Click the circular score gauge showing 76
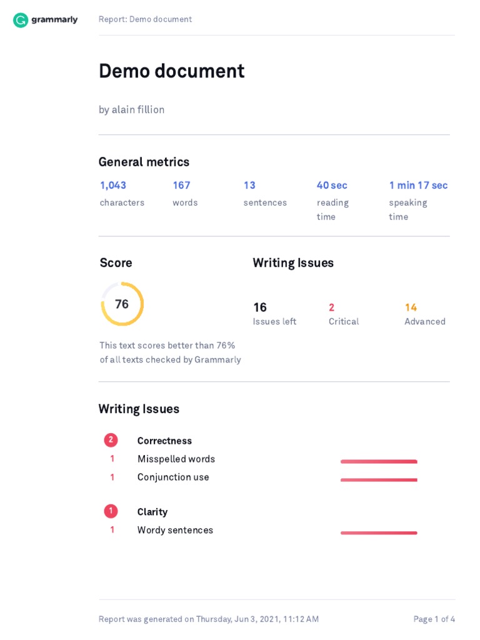Image resolution: width=480 pixels, height=640 pixels. click(x=122, y=304)
